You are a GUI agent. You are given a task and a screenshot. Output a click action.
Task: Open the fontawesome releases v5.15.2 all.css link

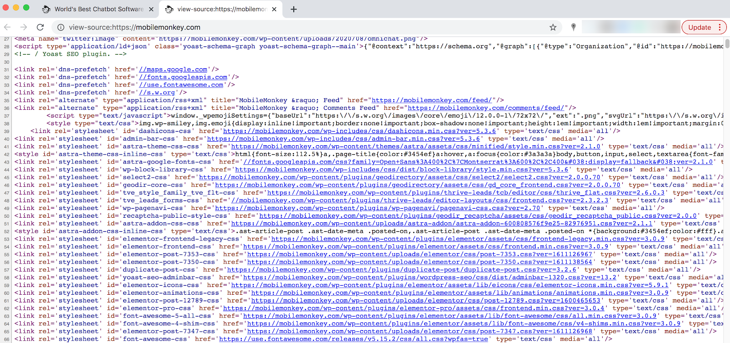[x=354, y=340]
